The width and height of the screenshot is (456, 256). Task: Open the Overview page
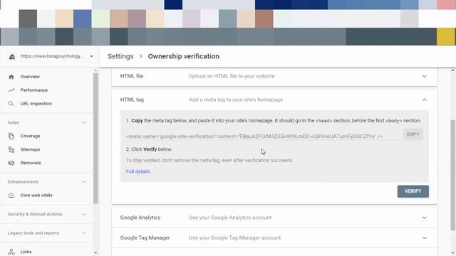coord(30,77)
